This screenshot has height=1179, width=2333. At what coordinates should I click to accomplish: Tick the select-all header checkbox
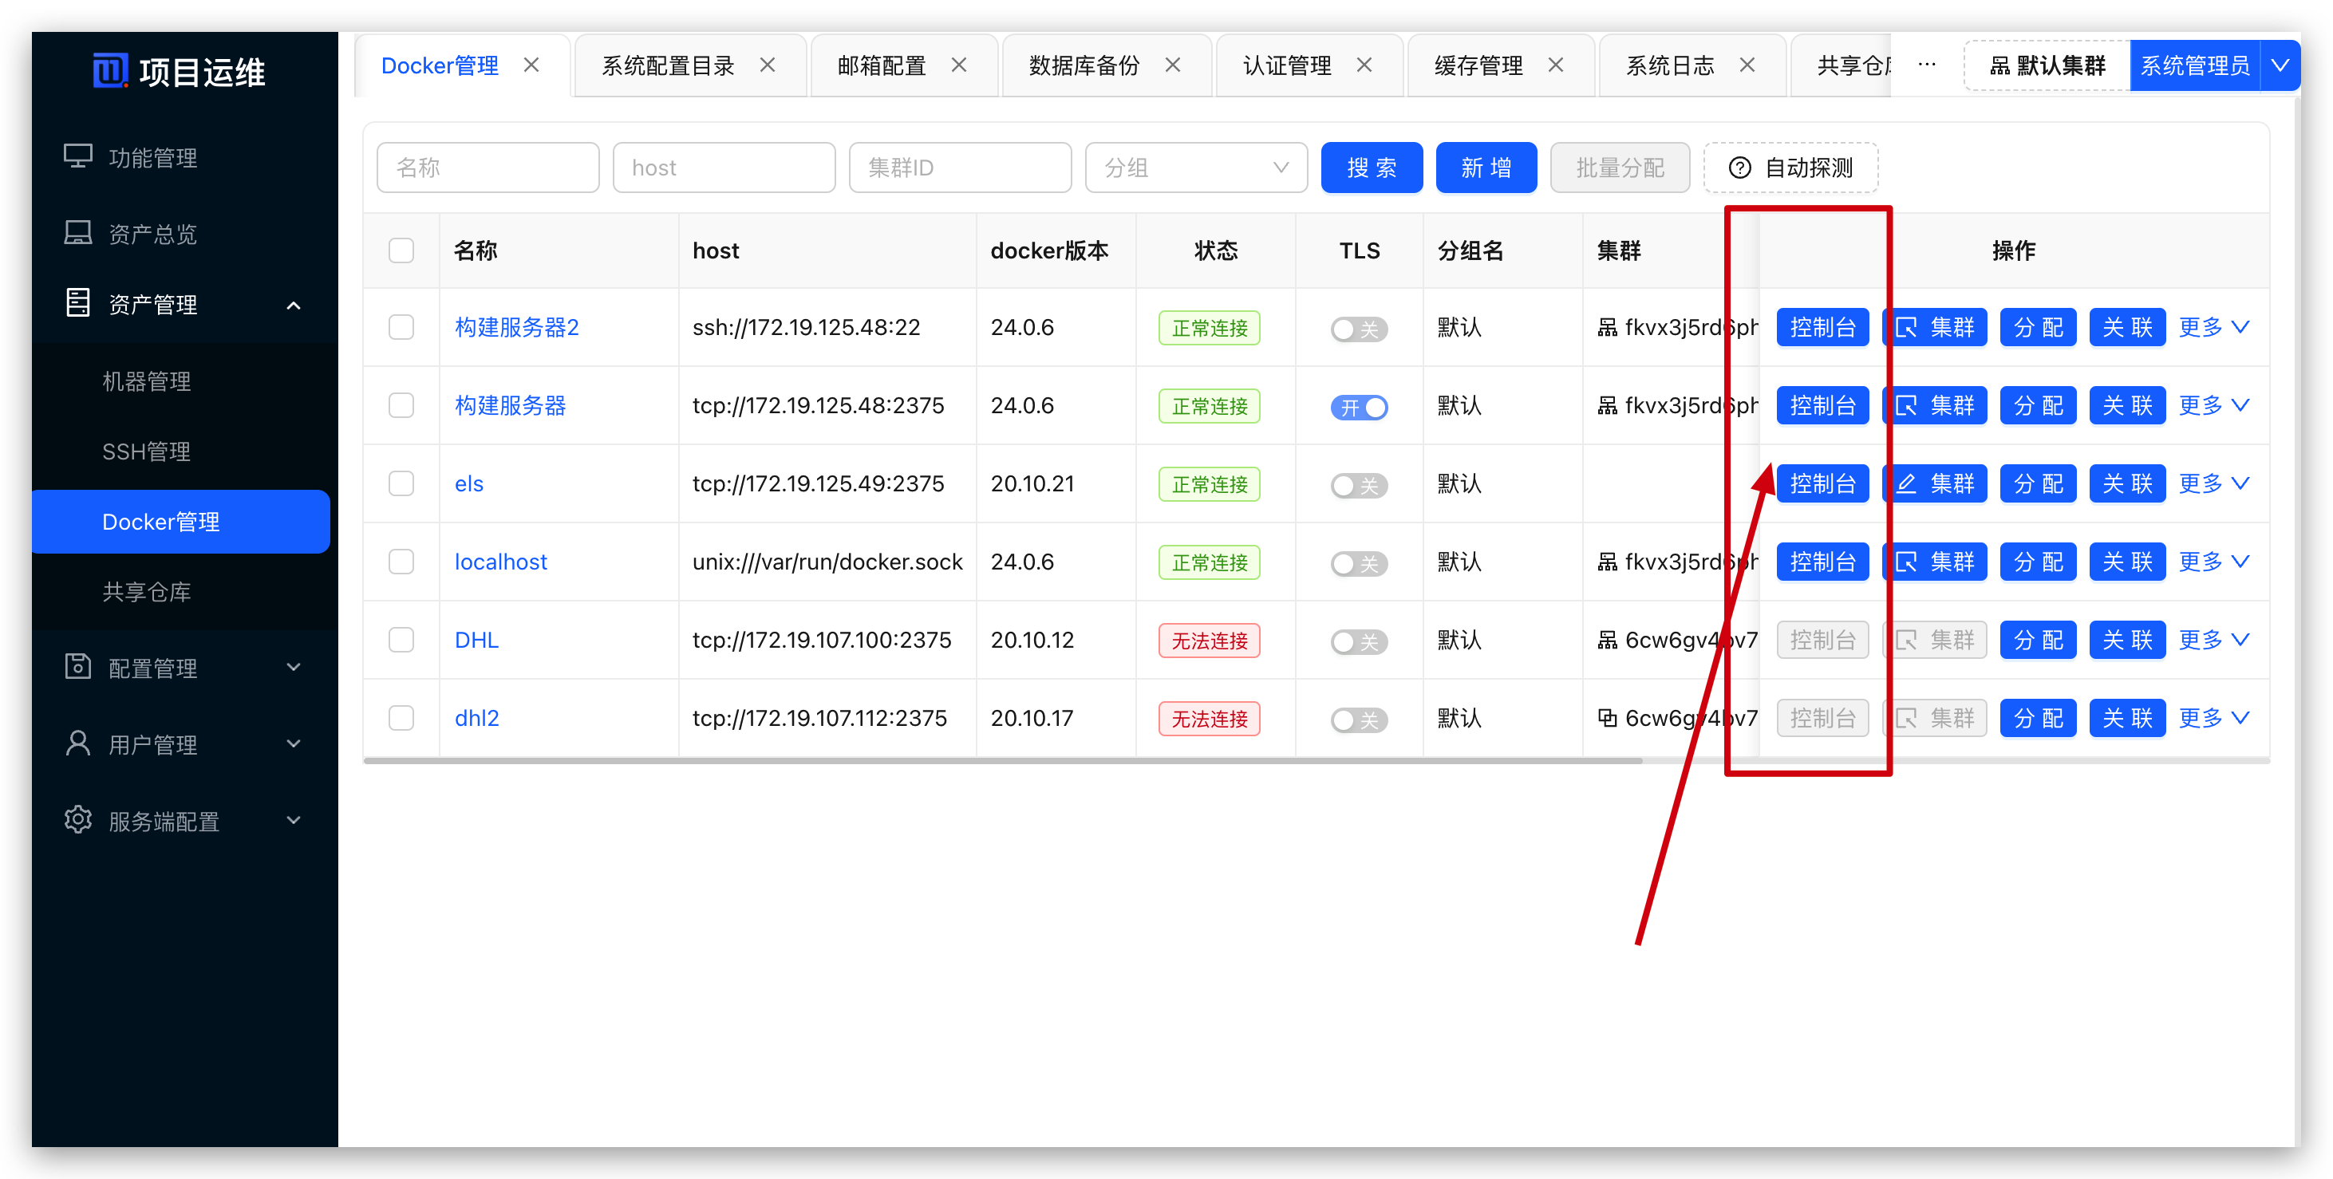[401, 250]
